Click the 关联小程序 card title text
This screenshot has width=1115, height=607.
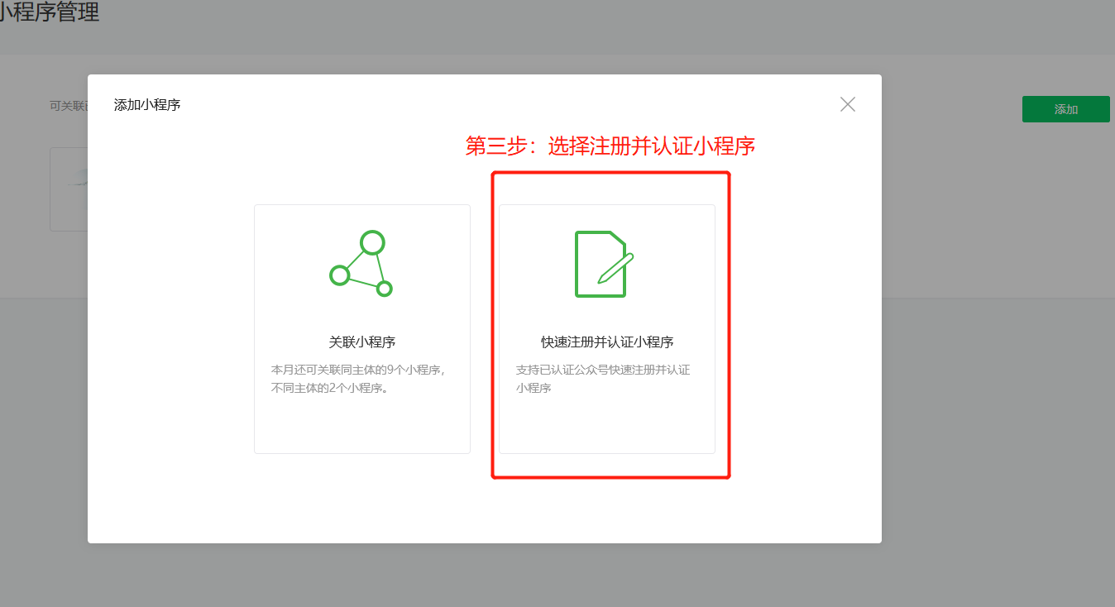click(361, 339)
